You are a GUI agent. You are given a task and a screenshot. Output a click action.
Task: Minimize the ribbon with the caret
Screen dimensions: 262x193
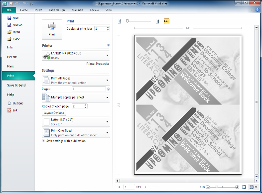pos(252,10)
